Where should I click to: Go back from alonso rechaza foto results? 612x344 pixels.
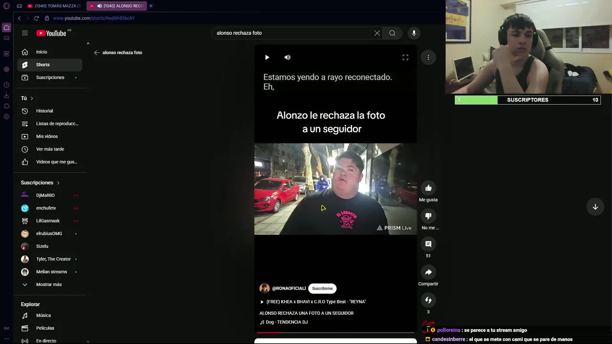[97, 53]
